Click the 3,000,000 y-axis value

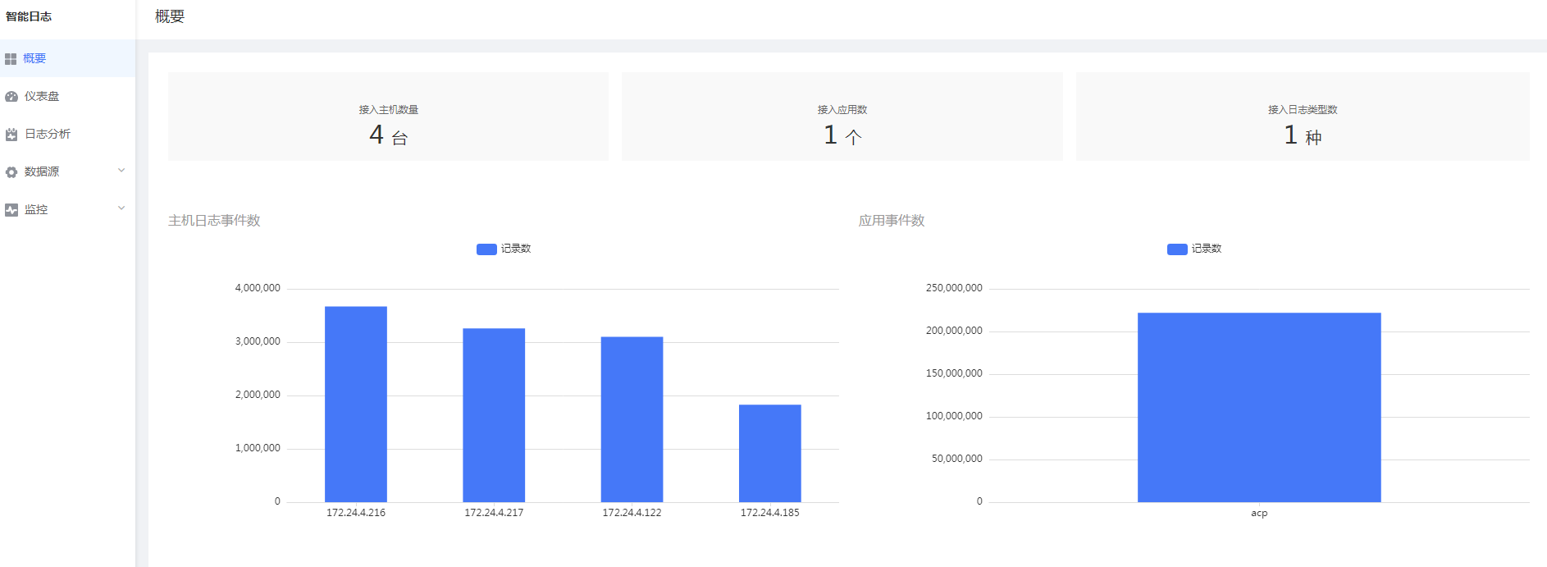point(258,341)
